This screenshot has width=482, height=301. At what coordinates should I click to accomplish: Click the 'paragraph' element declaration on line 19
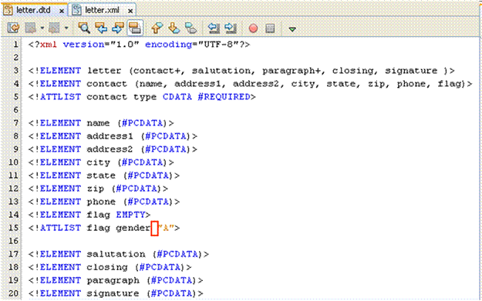[x=116, y=280]
